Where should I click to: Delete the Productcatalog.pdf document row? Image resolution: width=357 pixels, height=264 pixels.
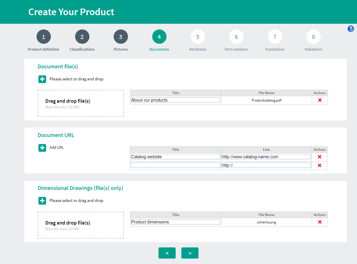click(x=320, y=100)
